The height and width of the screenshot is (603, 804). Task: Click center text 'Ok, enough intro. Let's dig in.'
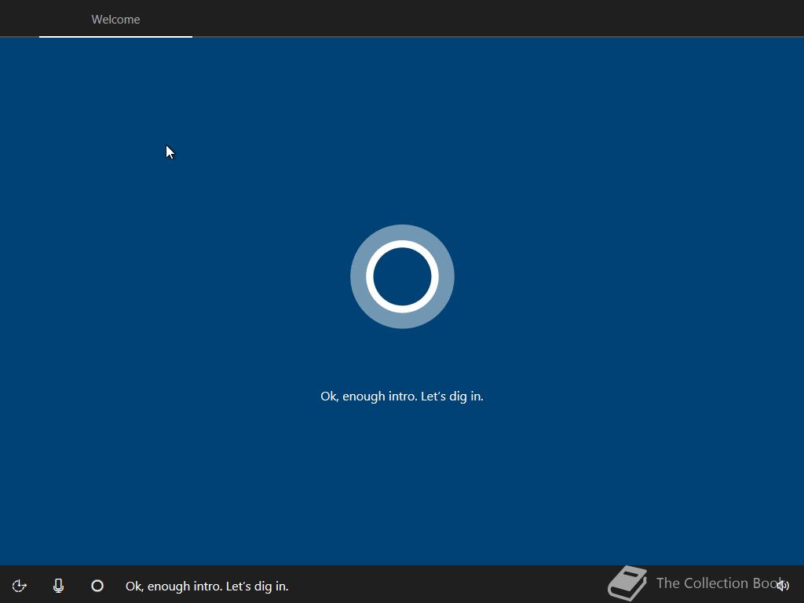point(402,397)
